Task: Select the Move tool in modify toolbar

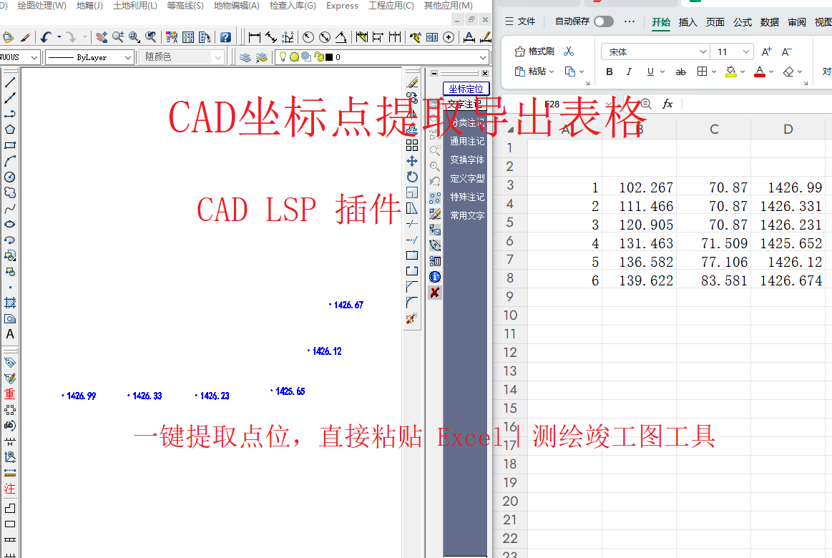Action: [412, 161]
